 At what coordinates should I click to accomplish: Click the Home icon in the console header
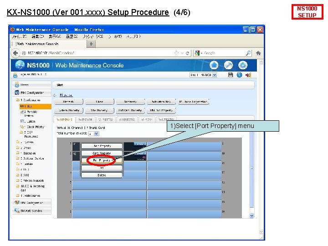point(214,65)
